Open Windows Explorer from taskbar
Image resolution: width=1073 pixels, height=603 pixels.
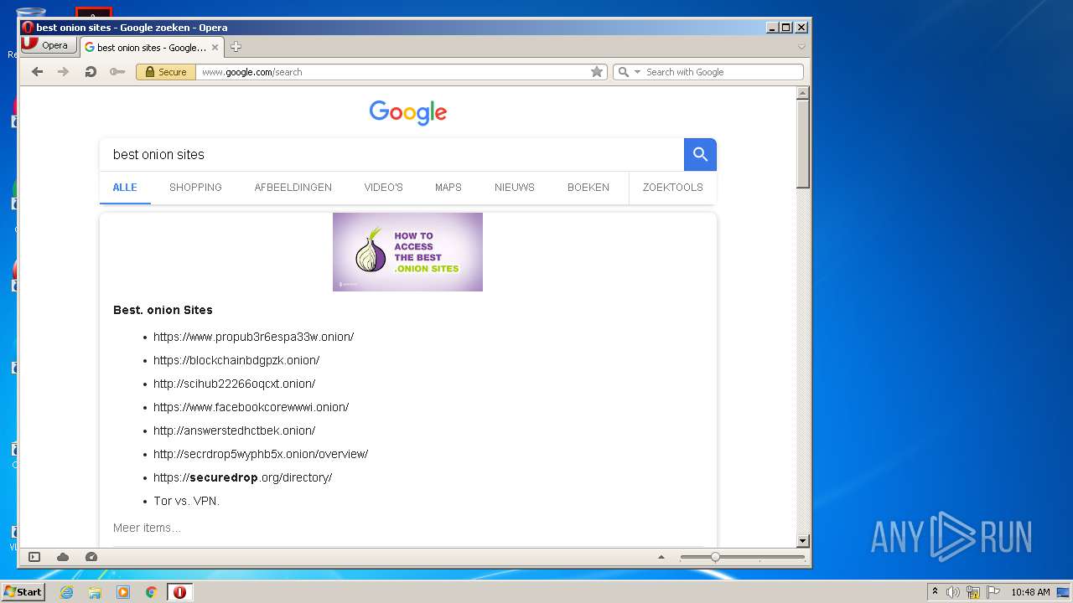coord(95,592)
